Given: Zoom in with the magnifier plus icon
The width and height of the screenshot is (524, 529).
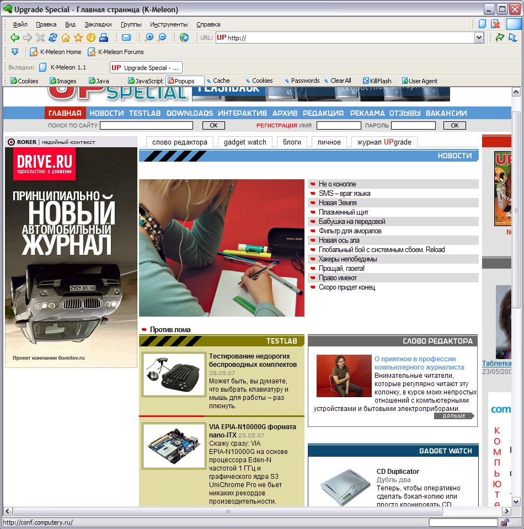Looking at the screenshot, I should pyautogui.click(x=149, y=38).
